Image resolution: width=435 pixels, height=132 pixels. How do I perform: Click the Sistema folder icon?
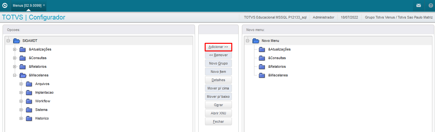(29, 110)
